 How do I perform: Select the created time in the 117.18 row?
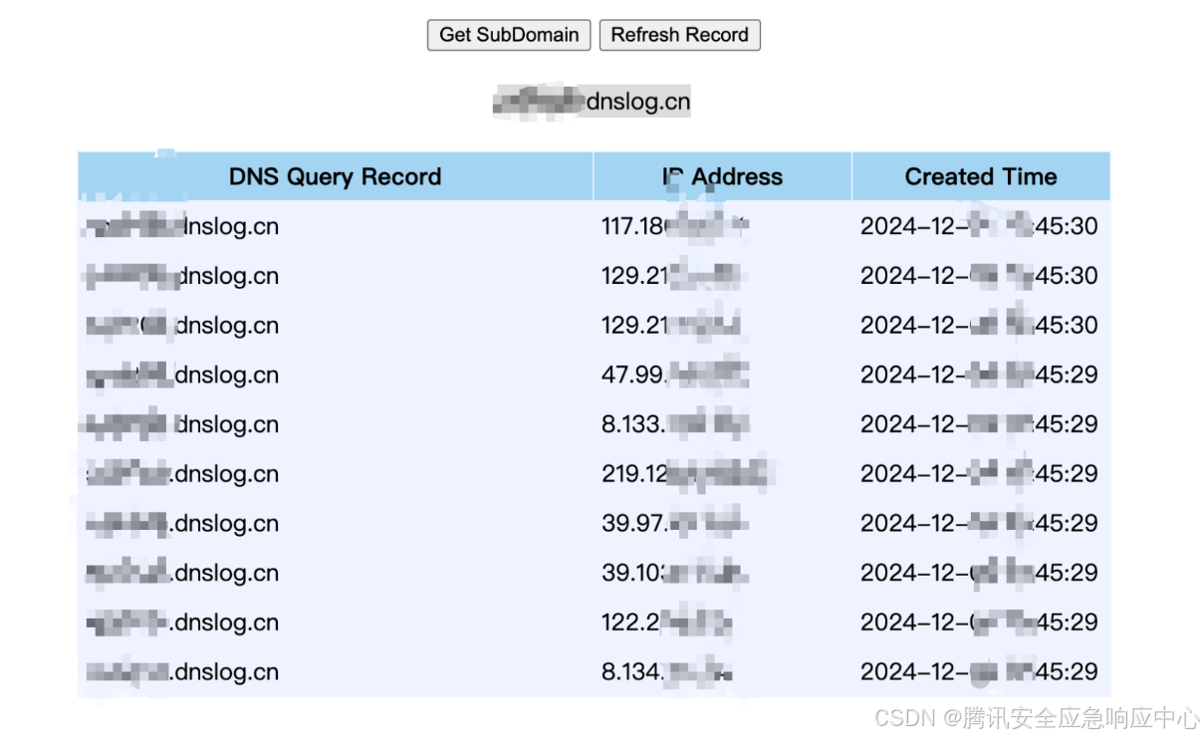coord(979,226)
